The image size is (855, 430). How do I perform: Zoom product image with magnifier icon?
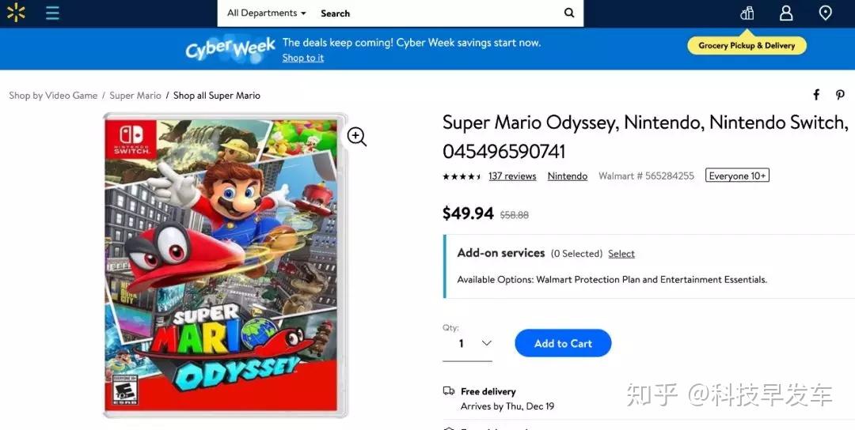tap(356, 136)
